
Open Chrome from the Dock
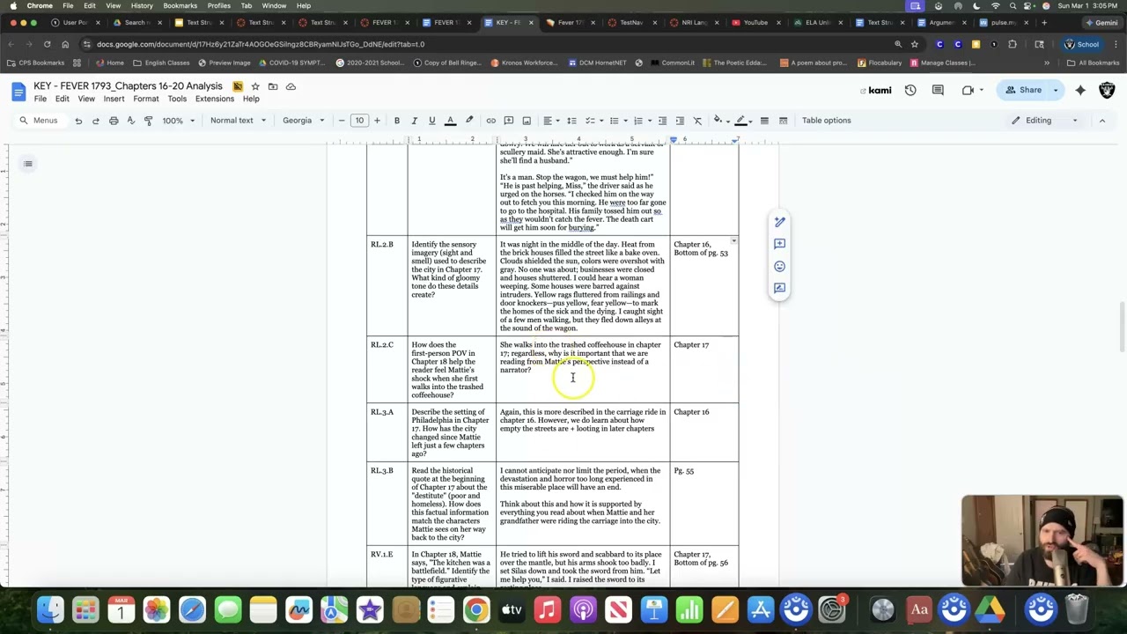475,609
